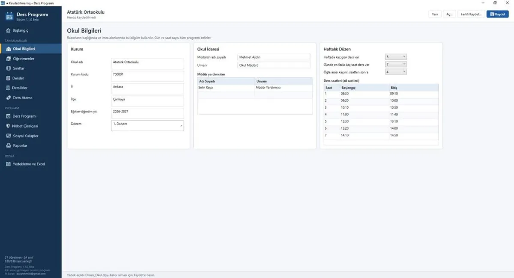Viewport: 514px width, 278px height.
Task: Open Öğretmenler via its sidebar icon
Action: coord(9,59)
